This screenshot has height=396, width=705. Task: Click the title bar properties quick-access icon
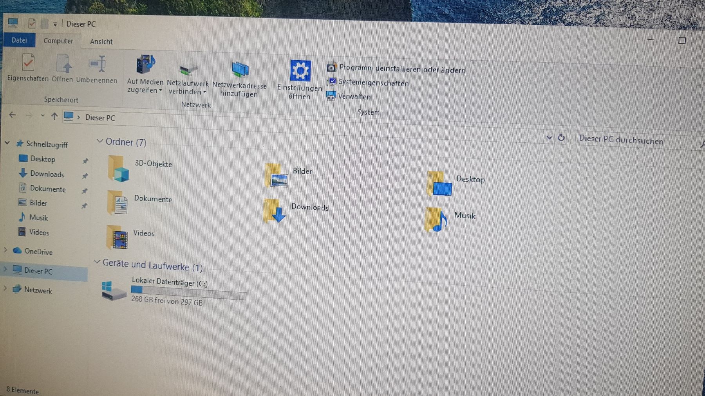pos(32,23)
